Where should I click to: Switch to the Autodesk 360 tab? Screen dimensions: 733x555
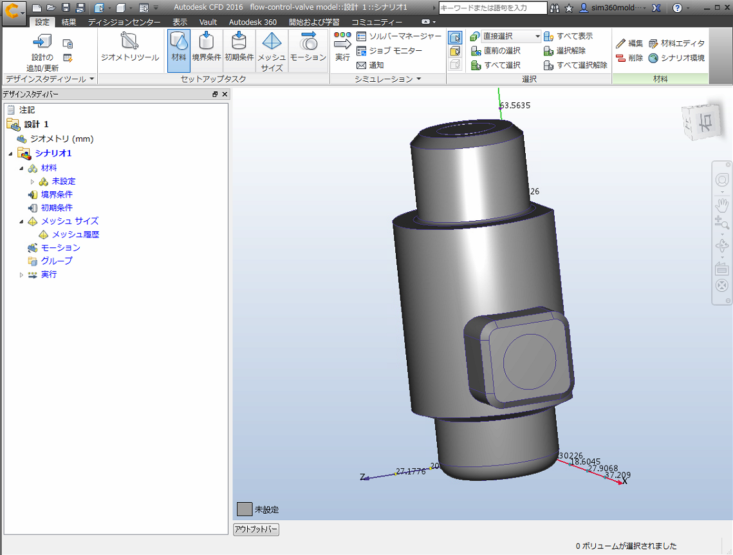tap(253, 22)
